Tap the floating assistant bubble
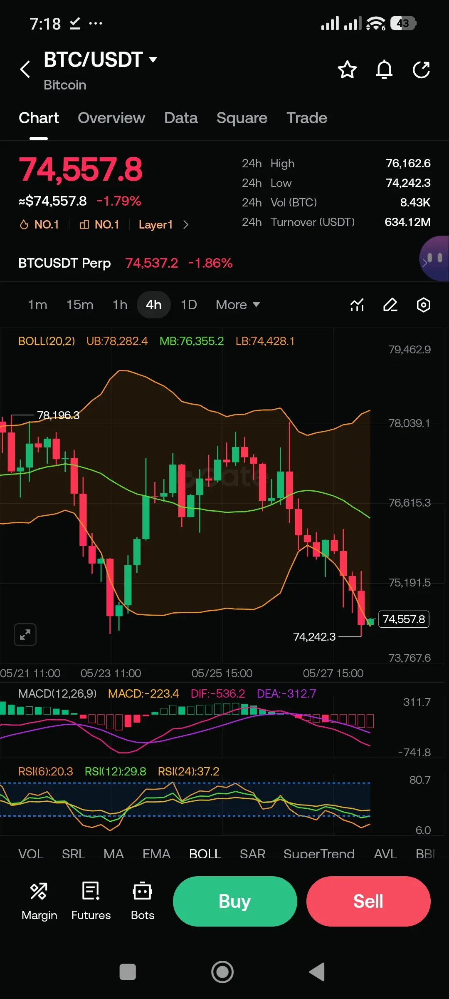The height and width of the screenshot is (999, 449). point(434,259)
